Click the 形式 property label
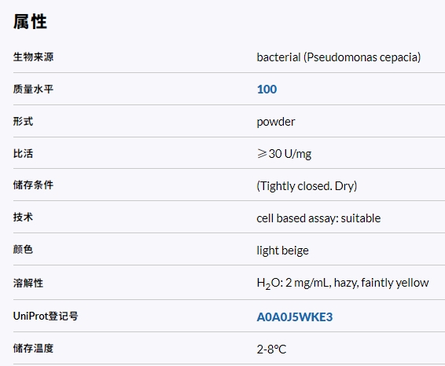The image size is (445, 366). (x=23, y=121)
